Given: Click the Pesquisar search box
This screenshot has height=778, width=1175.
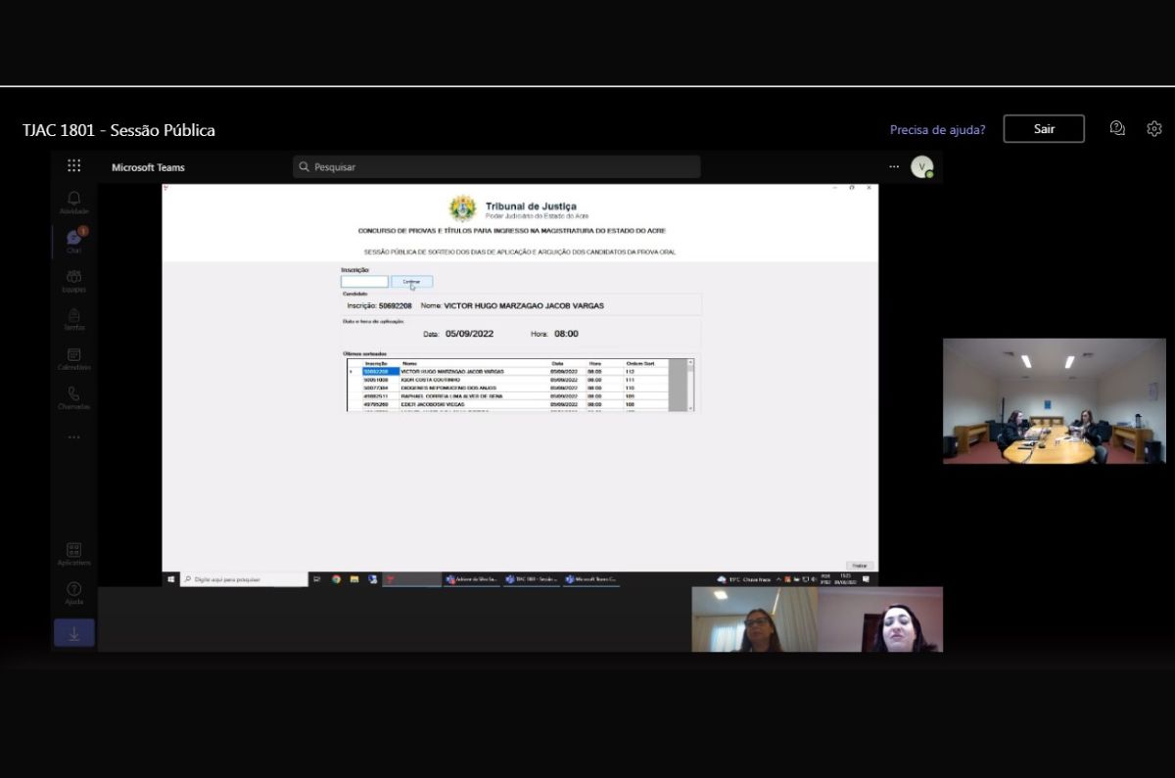Looking at the screenshot, I should pyautogui.click(x=496, y=167).
